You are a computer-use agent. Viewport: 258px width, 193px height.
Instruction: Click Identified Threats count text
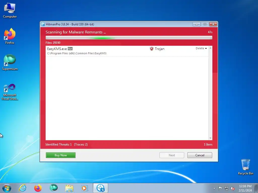click(x=58, y=144)
